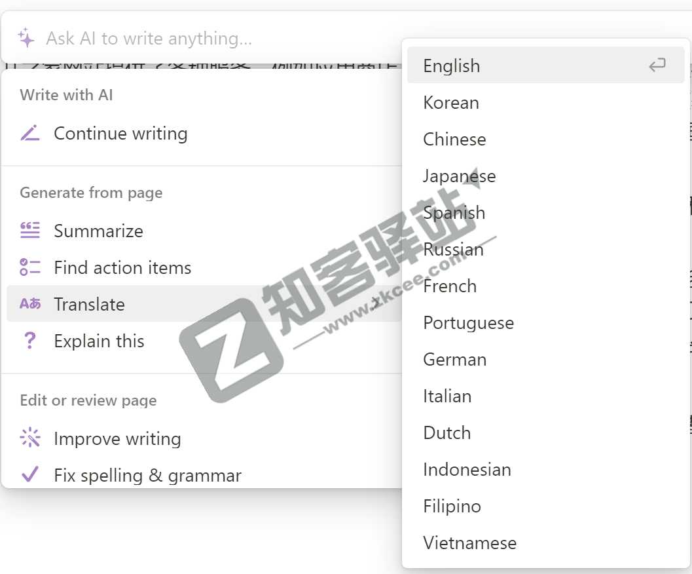Select Chinese from the language list

[454, 140]
